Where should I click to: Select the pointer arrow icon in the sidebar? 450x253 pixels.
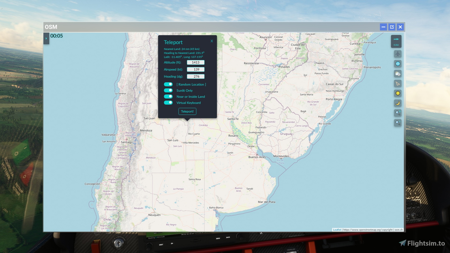(397, 83)
